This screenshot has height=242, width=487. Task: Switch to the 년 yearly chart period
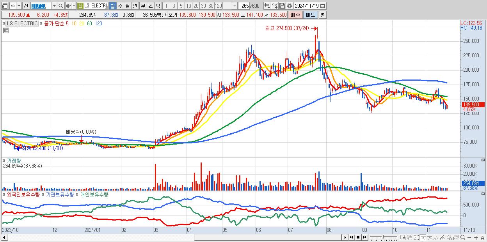point(135,6)
